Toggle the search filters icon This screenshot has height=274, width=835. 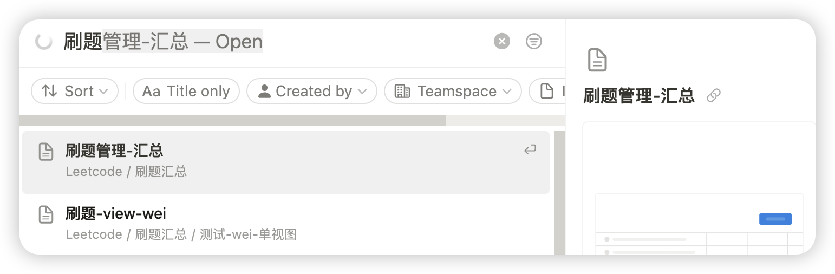click(x=534, y=41)
